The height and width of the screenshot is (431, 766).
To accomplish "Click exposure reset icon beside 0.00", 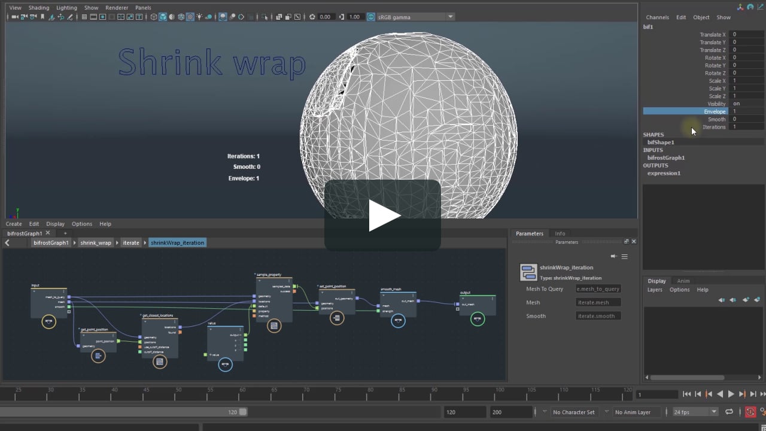I will (x=312, y=17).
